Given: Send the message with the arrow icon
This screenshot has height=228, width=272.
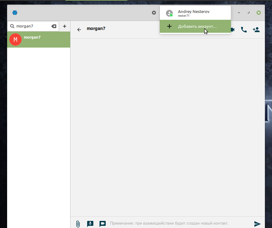Looking at the screenshot, I should [x=257, y=223].
